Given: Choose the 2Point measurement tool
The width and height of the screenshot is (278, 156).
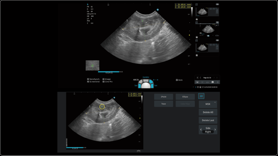Looking at the screenshot, I should (x=163, y=96).
